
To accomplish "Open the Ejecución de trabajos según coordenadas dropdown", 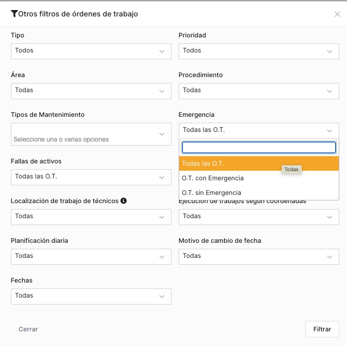I will click(259, 217).
